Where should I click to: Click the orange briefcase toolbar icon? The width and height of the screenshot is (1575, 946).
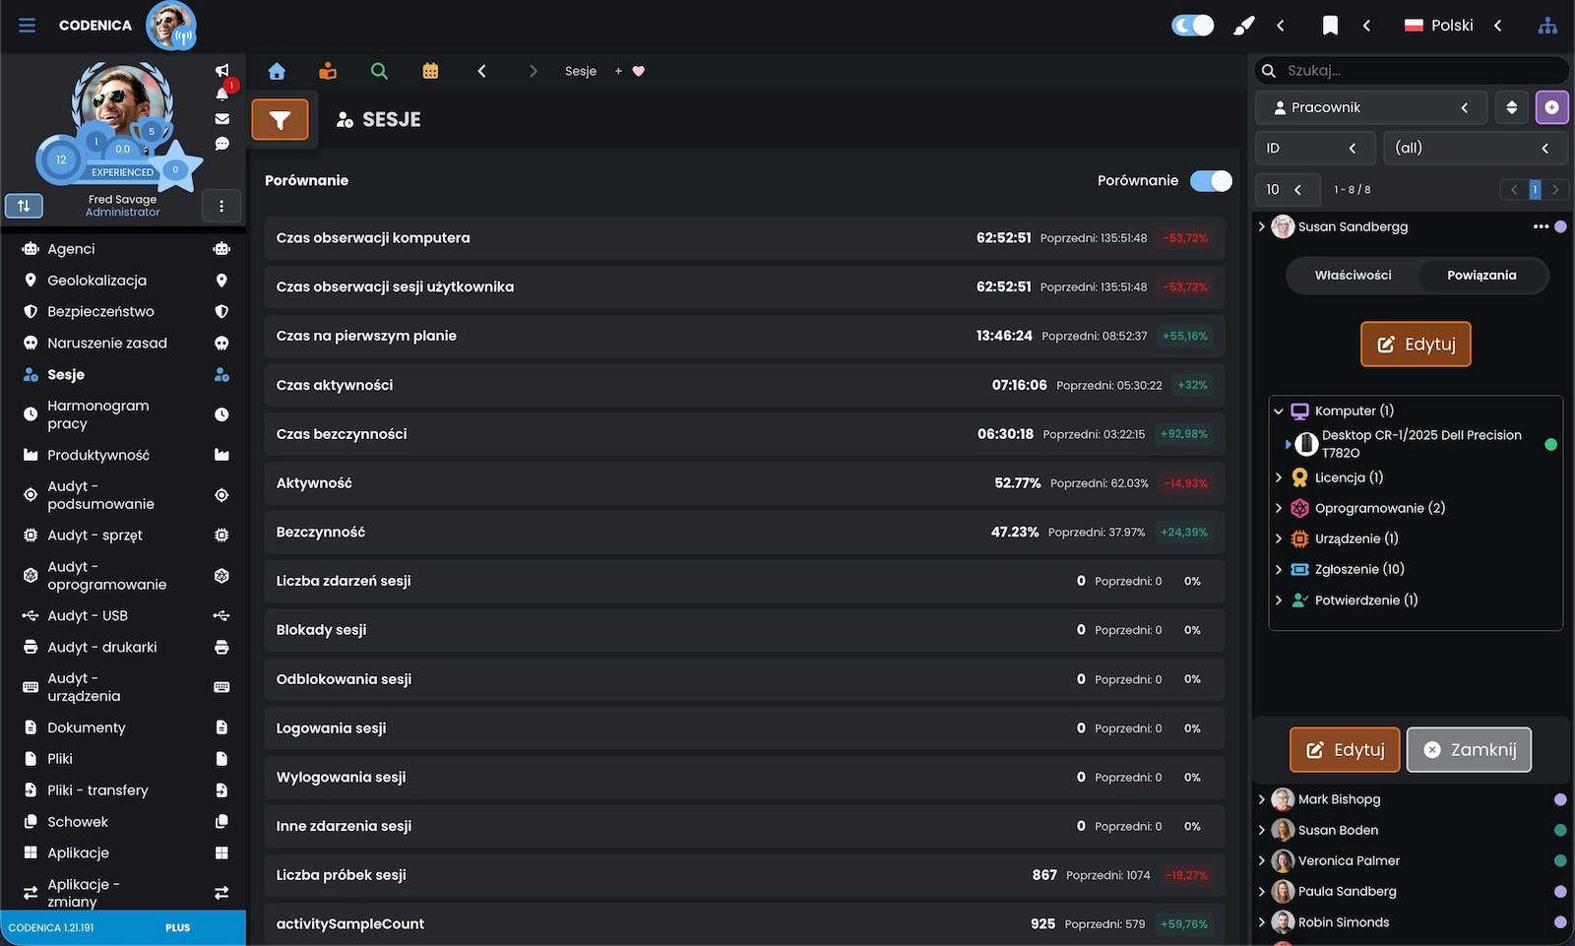pos(328,71)
